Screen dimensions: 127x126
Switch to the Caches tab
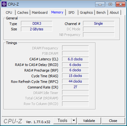tap(23, 13)
